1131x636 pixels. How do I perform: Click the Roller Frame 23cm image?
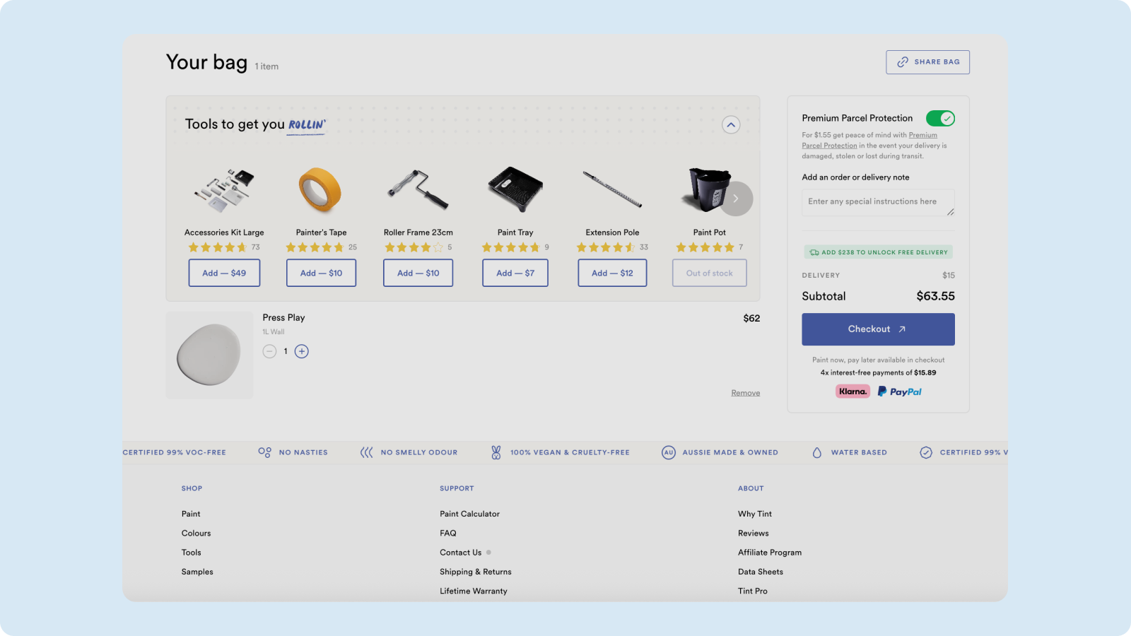click(x=418, y=191)
